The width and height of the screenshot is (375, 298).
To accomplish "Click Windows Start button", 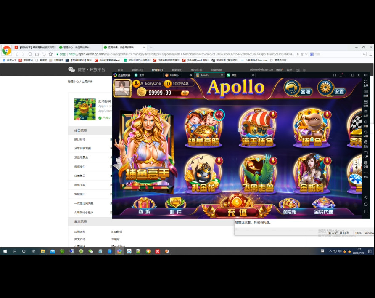I will click(x=5, y=251).
